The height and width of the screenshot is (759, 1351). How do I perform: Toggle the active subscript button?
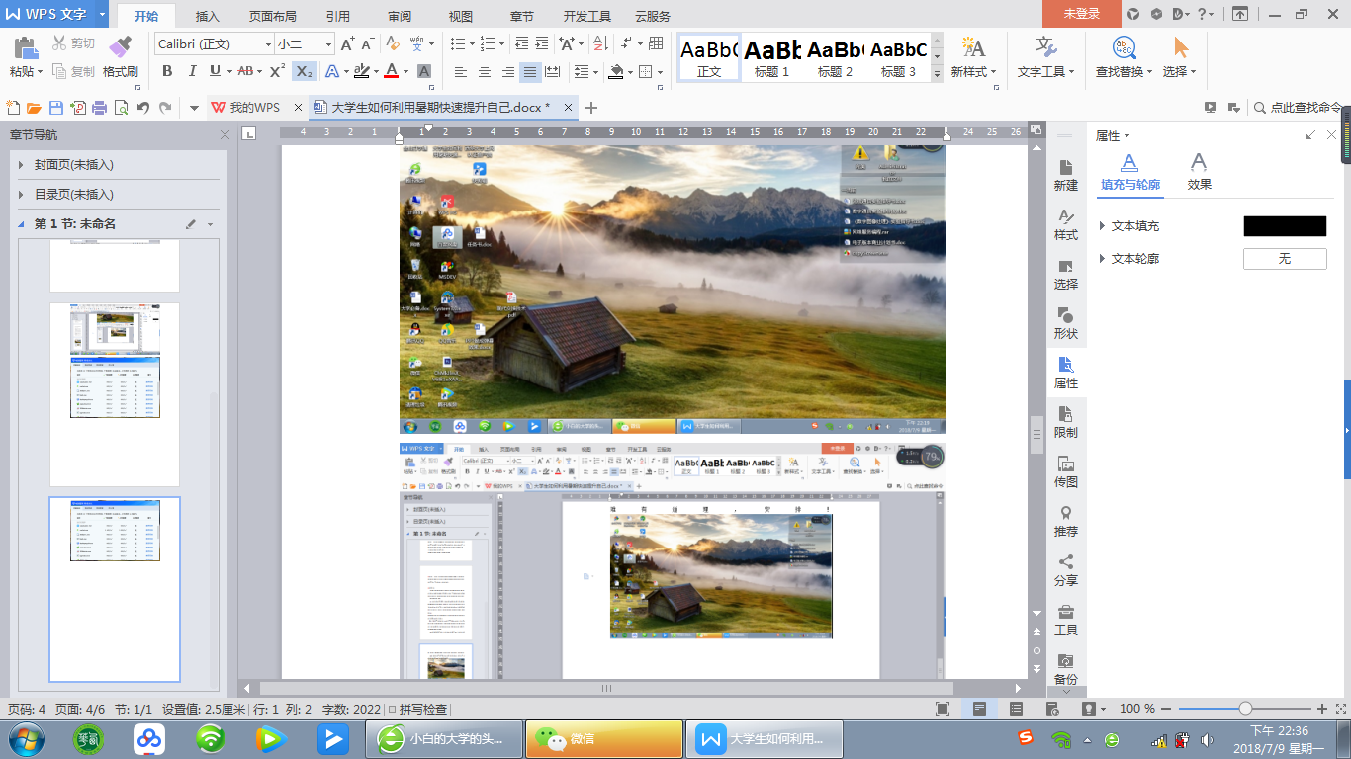click(x=305, y=71)
